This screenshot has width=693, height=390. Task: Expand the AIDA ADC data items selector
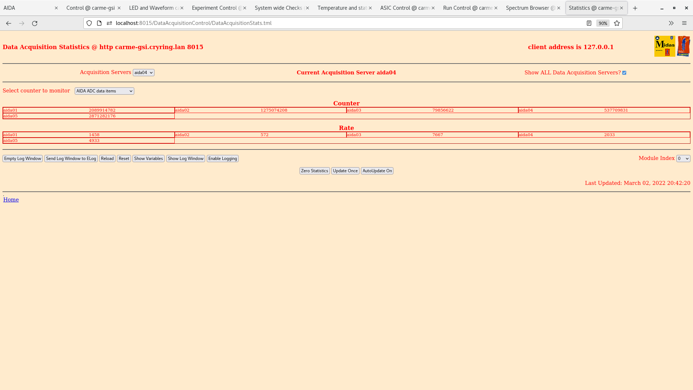point(104,91)
